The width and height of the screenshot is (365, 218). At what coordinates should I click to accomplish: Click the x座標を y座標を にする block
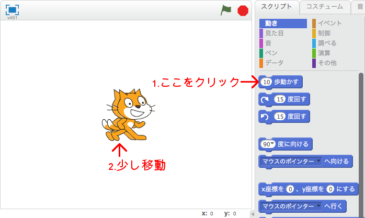[308, 189]
